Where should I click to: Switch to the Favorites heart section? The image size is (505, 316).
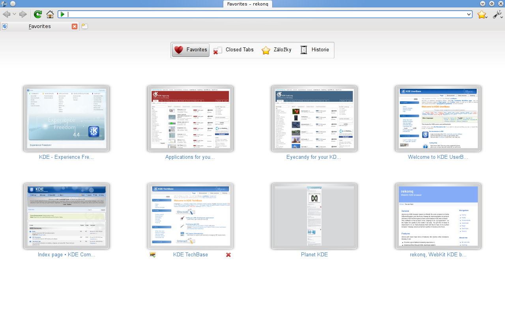pos(191,50)
